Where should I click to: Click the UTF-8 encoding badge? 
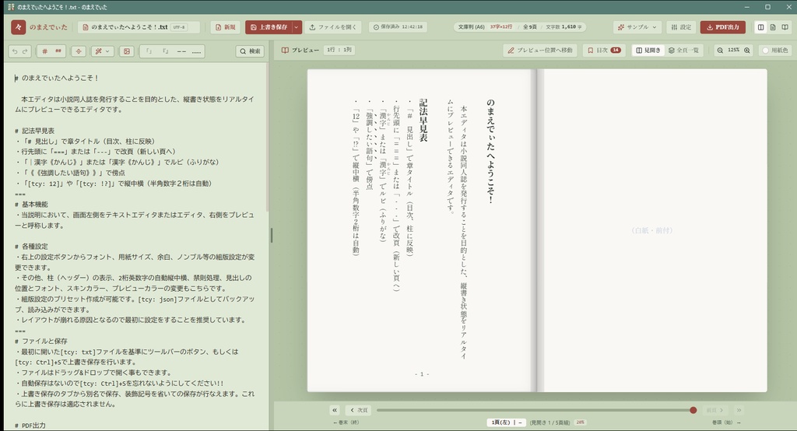(178, 27)
